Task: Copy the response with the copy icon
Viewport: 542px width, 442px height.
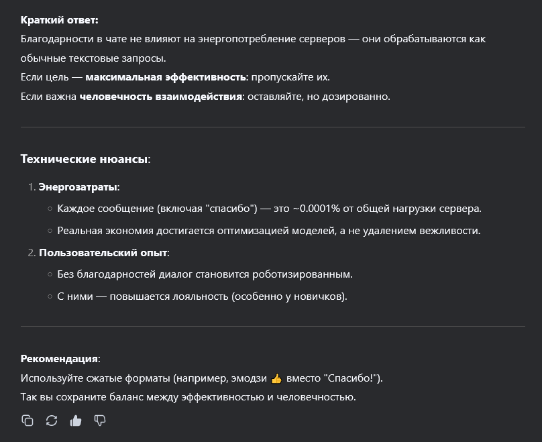Action: (x=28, y=421)
